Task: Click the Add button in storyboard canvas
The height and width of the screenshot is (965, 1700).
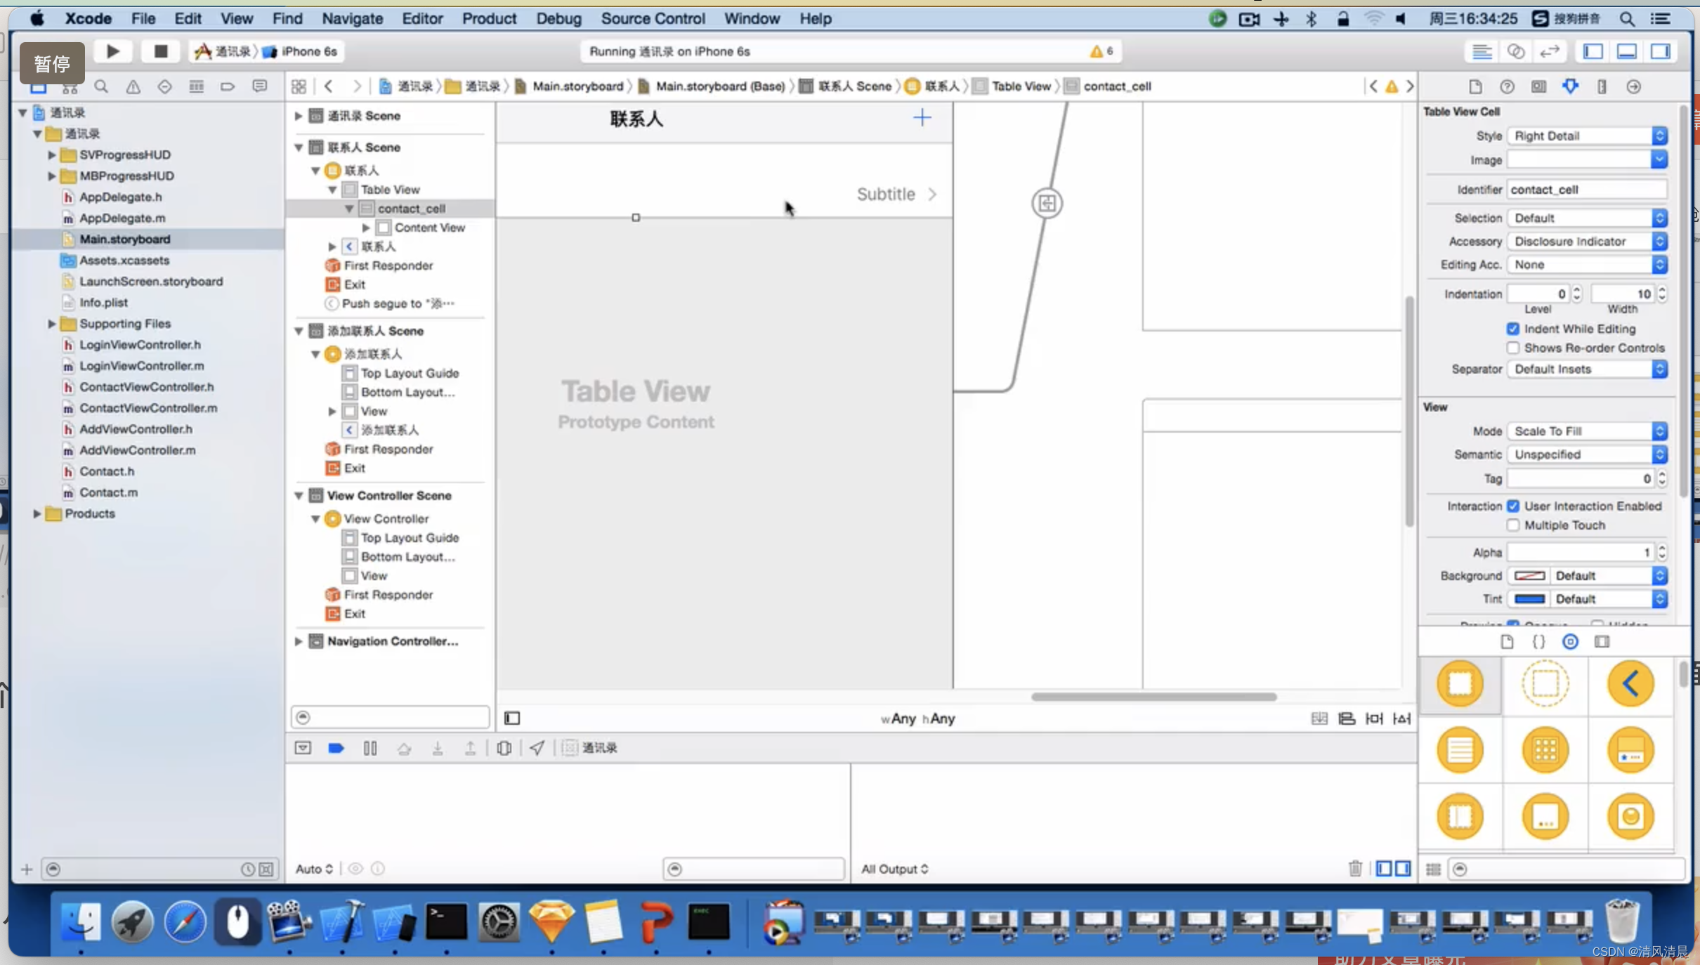Action: (922, 117)
